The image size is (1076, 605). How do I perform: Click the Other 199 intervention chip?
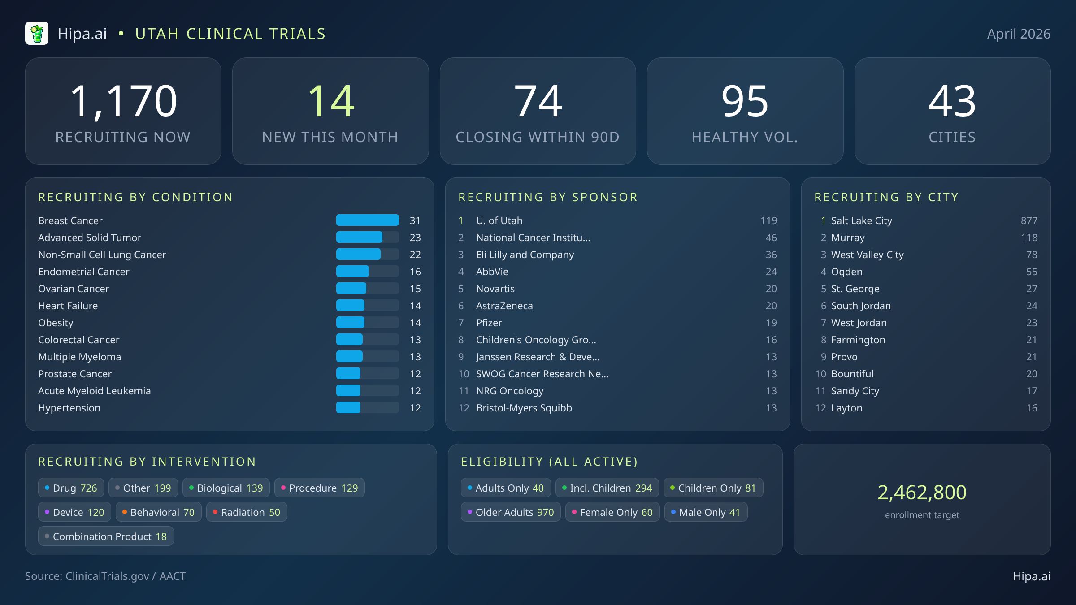(x=143, y=488)
